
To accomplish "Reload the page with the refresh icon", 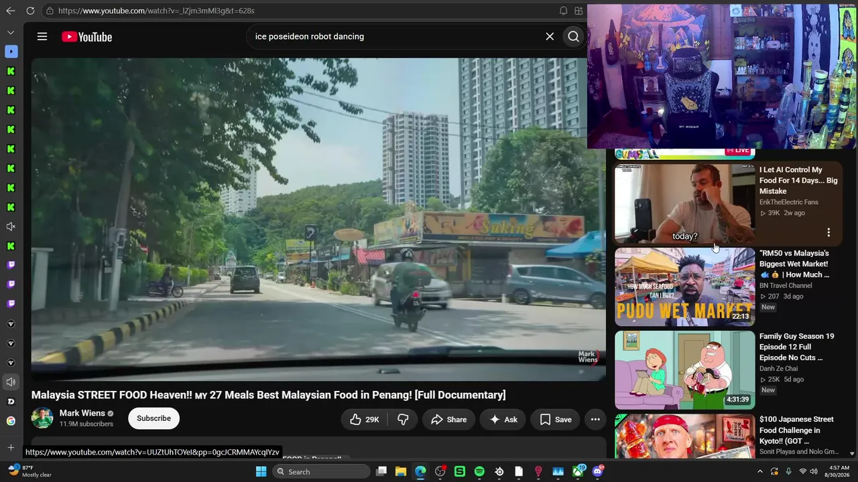I will click(x=30, y=11).
